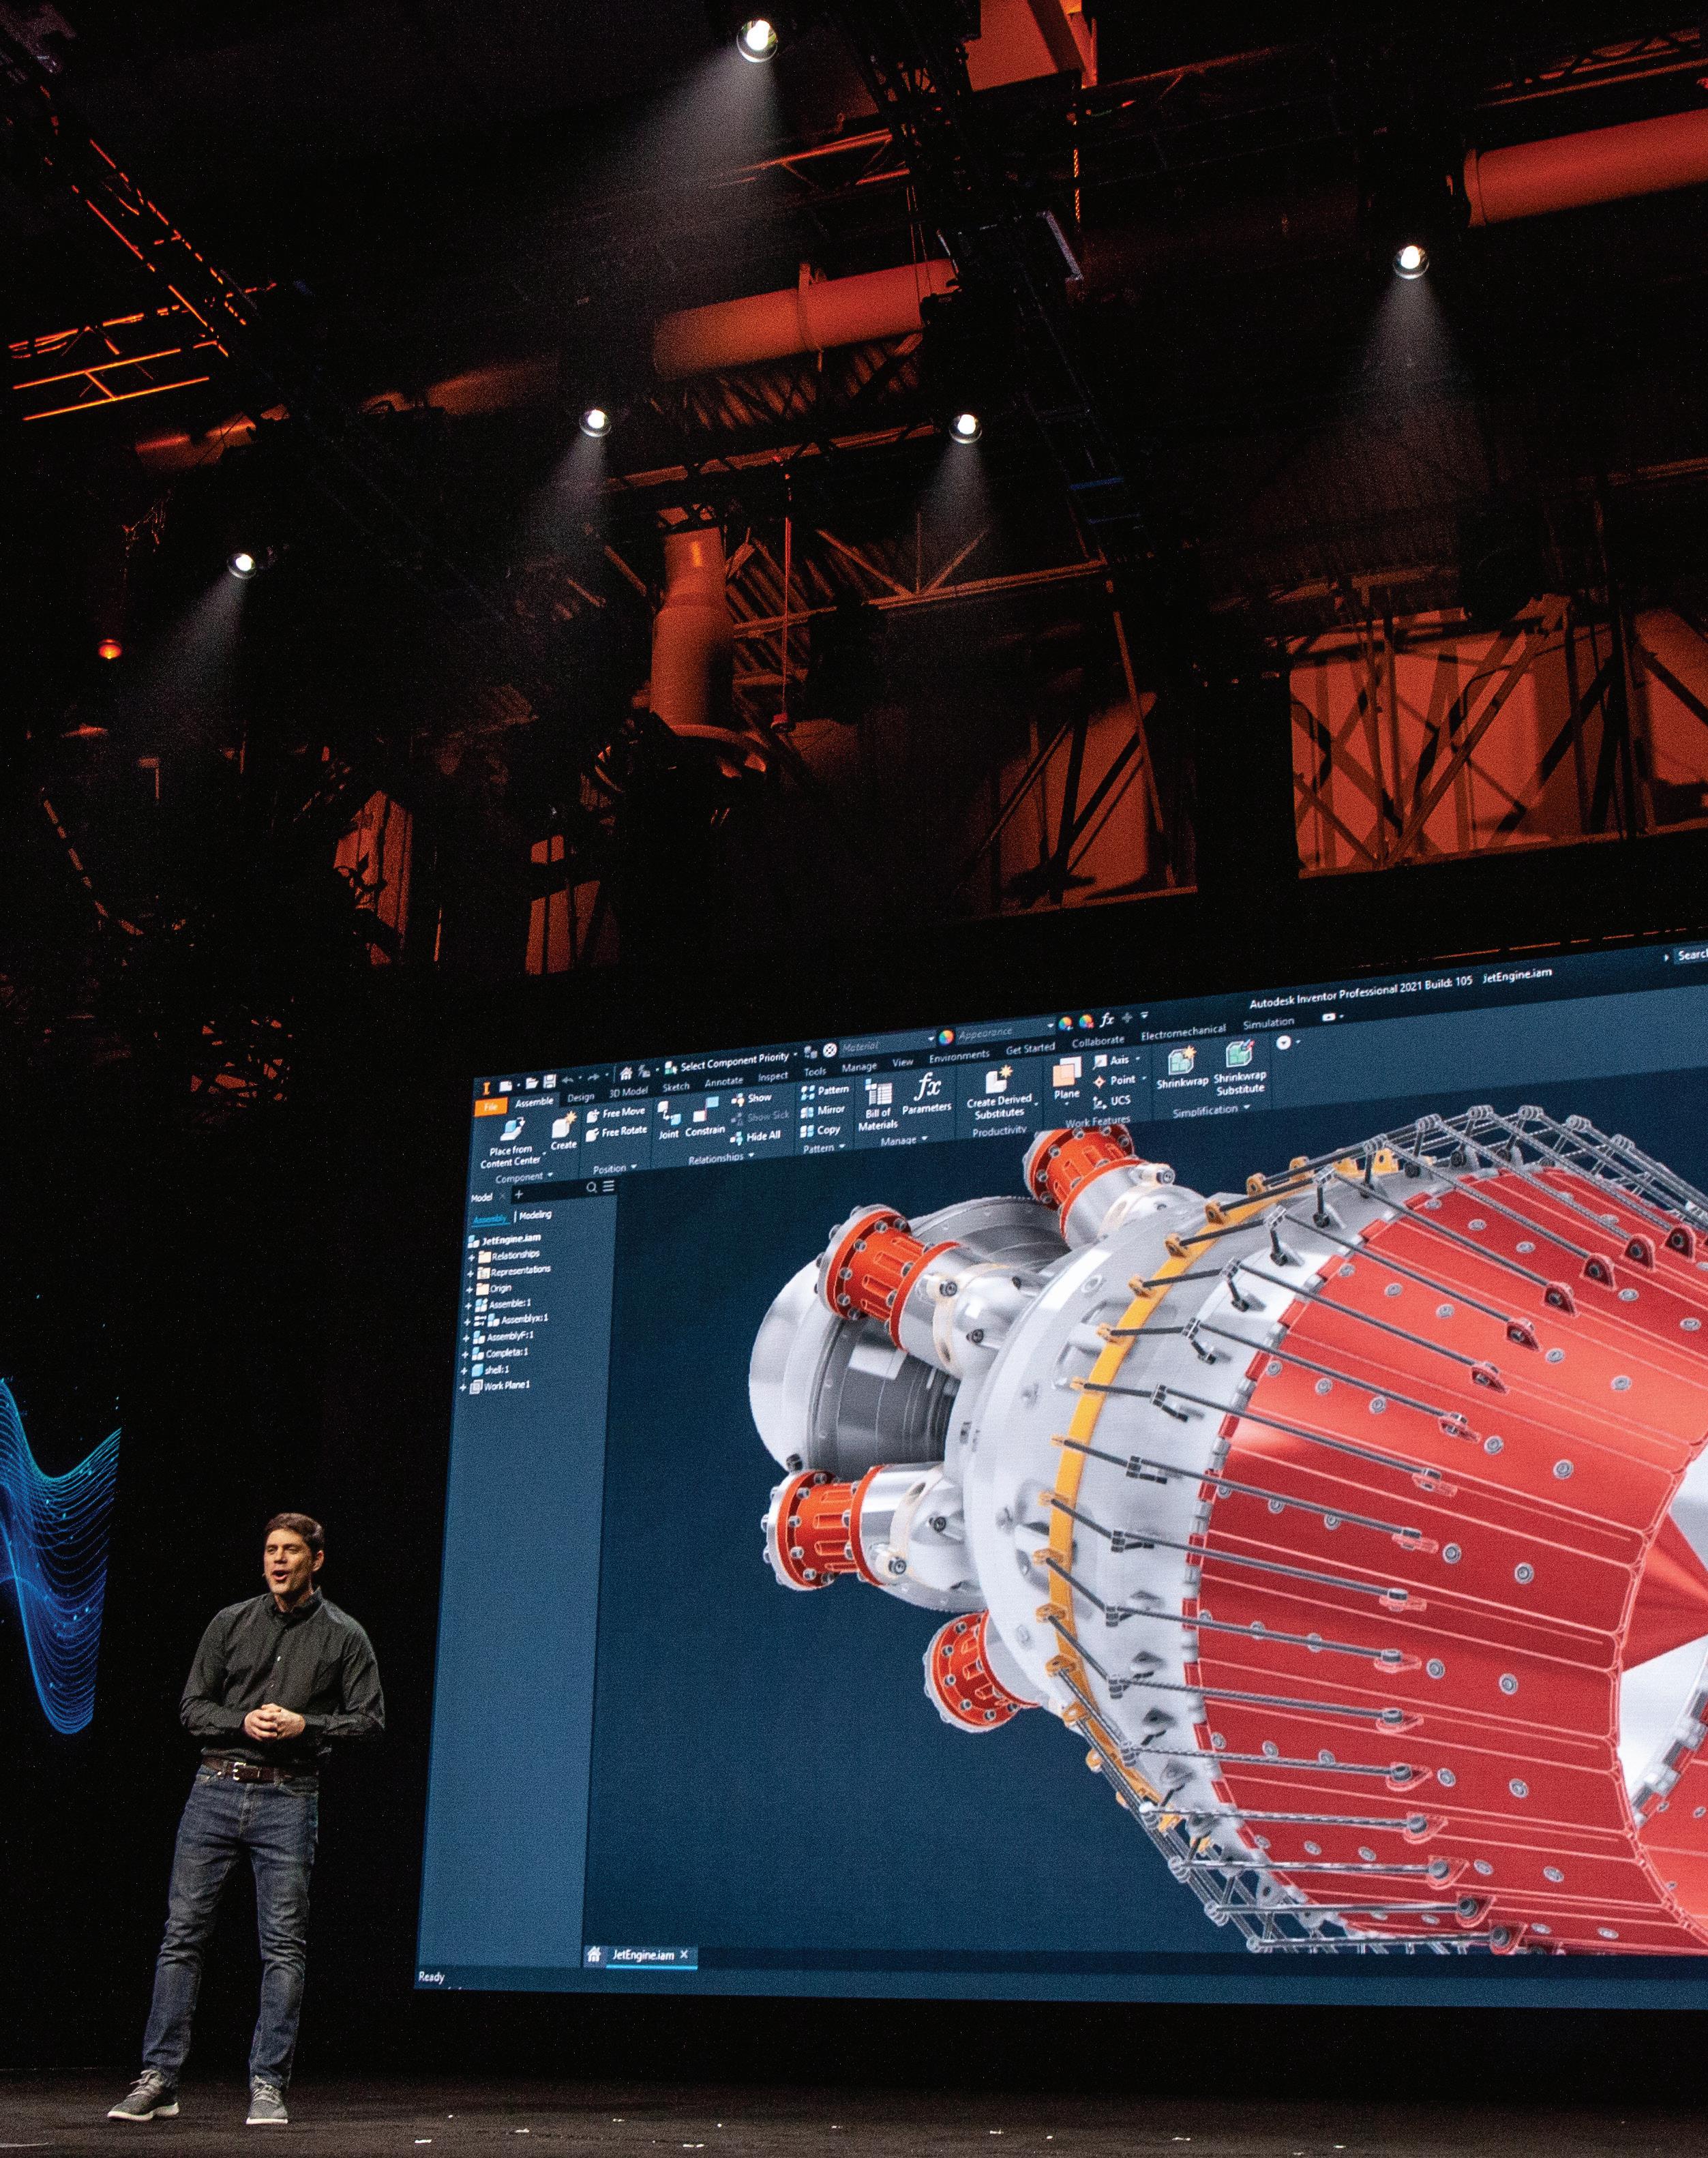Click the Copy component tool
The height and width of the screenshot is (2158, 1708).
point(820,1130)
